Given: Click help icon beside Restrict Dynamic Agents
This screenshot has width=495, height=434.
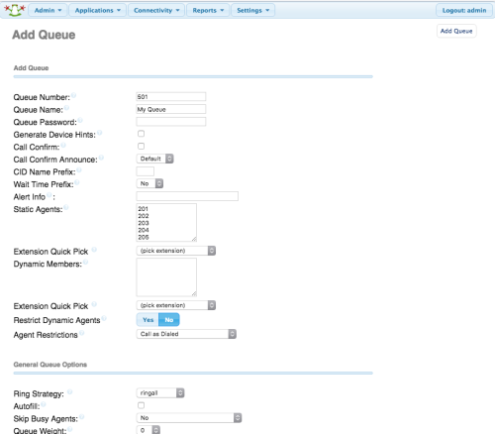Looking at the screenshot, I should 104,318.
